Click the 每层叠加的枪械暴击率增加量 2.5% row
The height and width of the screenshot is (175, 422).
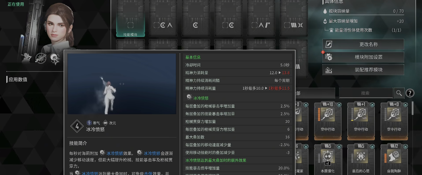[x=238, y=106]
